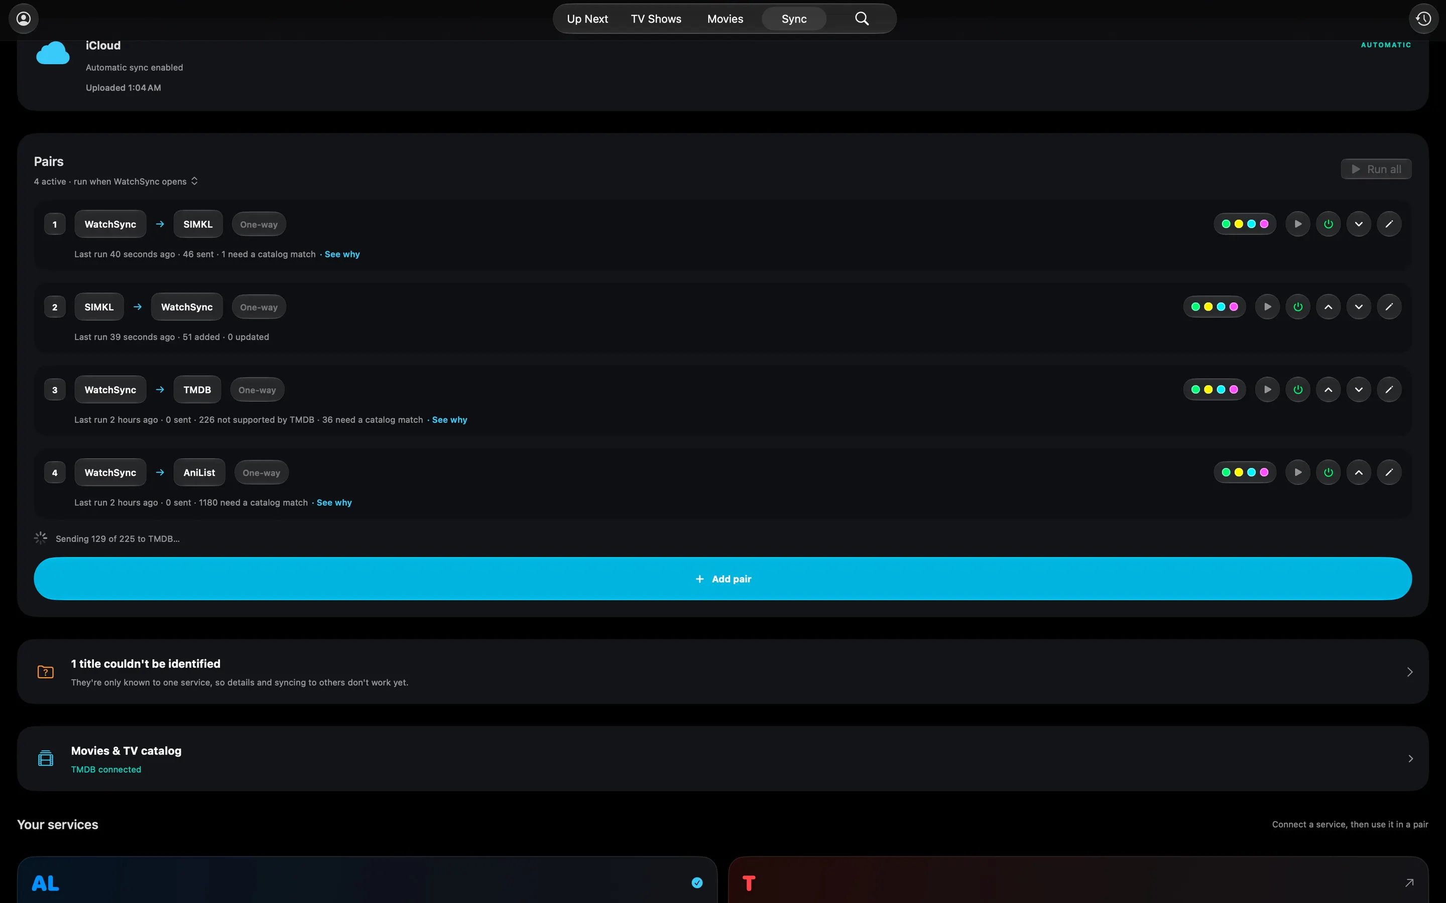The image size is (1446, 903).
Task: Open the history clock icon
Action: 1423,19
